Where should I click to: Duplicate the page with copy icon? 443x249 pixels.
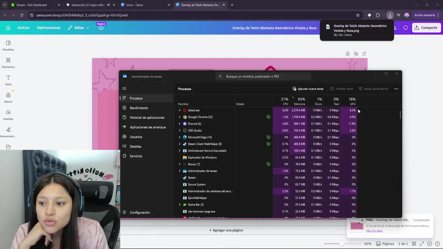coord(356,54)
